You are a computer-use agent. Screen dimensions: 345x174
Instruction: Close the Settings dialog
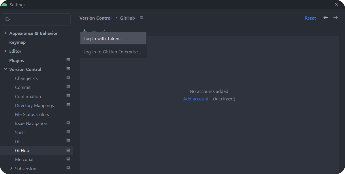tap(336, 4)
